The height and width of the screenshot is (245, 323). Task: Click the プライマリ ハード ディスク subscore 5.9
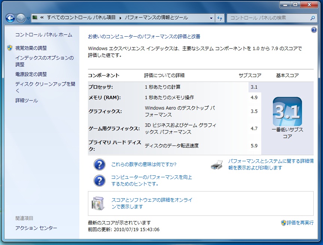click(x=254, y=146)
